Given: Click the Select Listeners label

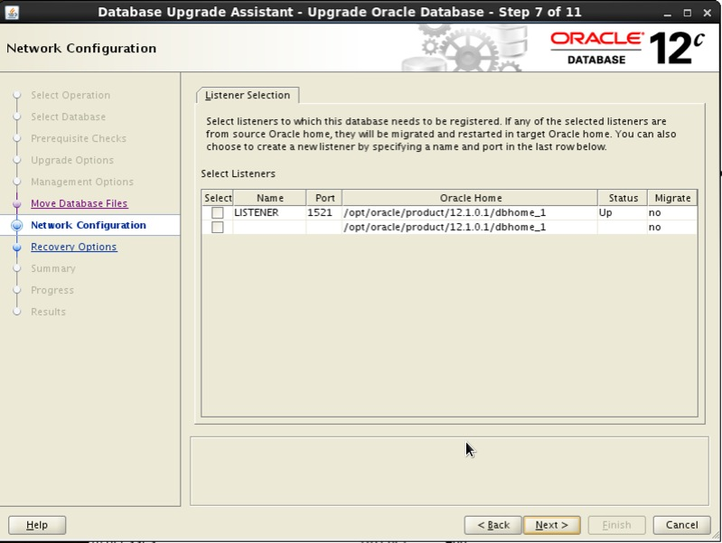Looking at the screenshot, I should click(238, 174).
